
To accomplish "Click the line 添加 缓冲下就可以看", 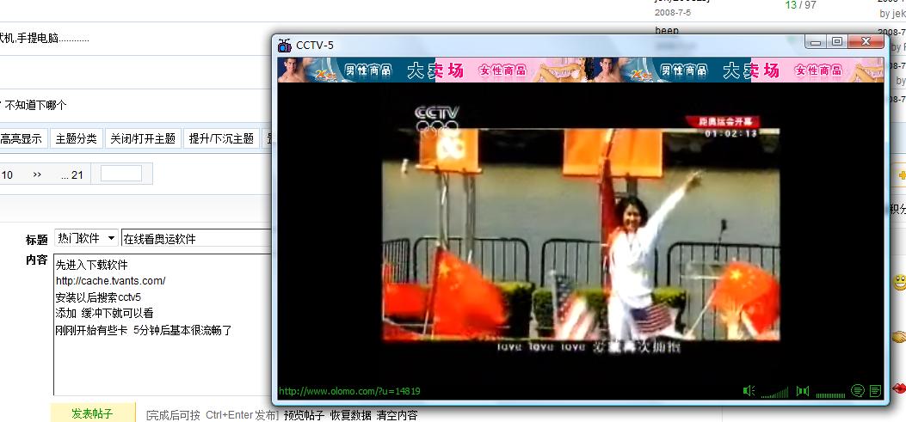I will tap(104, 314).
